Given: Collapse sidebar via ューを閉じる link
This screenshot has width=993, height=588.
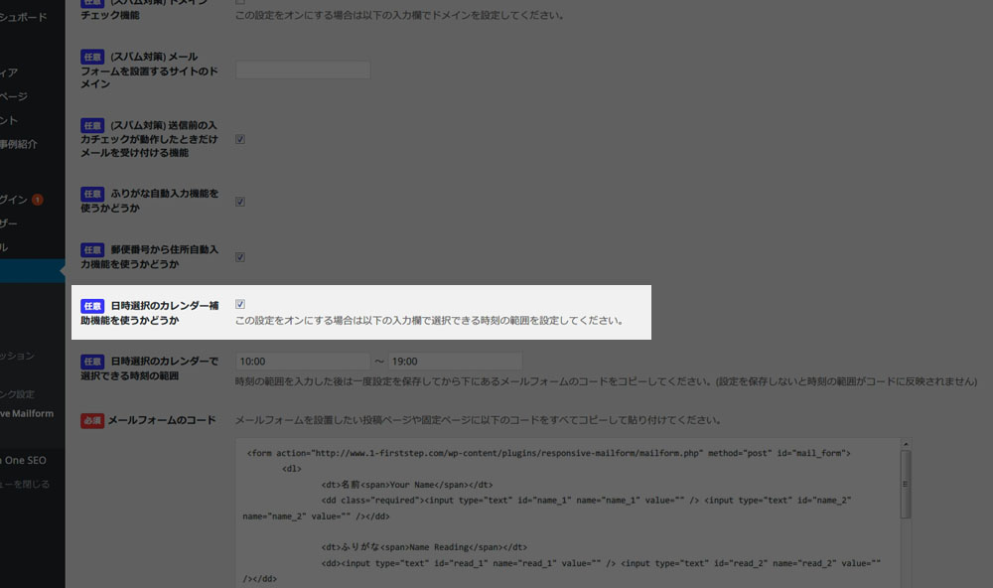Looking at the screenshot, I should (x=25, y=484).
